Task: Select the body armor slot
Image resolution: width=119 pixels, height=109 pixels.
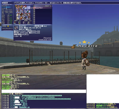Action: click(x=18, y=15)
